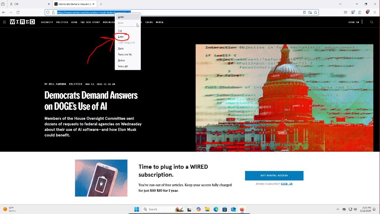Go to the Ideas nav section
The height and width of the screenshot is (214, 380).
tap(149, 22)
